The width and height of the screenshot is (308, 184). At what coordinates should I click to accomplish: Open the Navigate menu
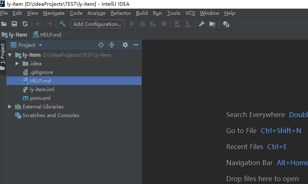pos(54,13)
